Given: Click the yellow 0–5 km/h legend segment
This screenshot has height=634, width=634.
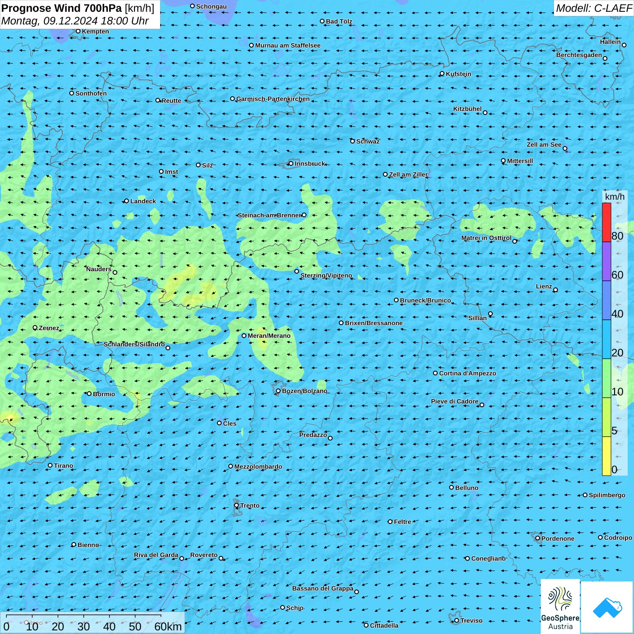Looking at the screenshot, I should [x=606, y=456].
